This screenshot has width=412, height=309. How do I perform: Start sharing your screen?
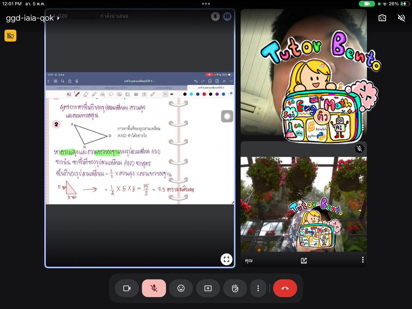(x=208, y=288)
